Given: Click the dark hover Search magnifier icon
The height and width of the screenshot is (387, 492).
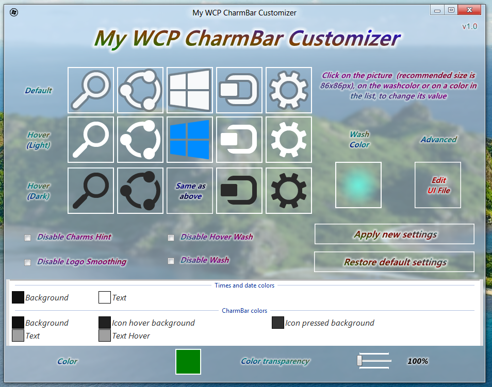Looking at the screenshot, I should click(91, 190).
